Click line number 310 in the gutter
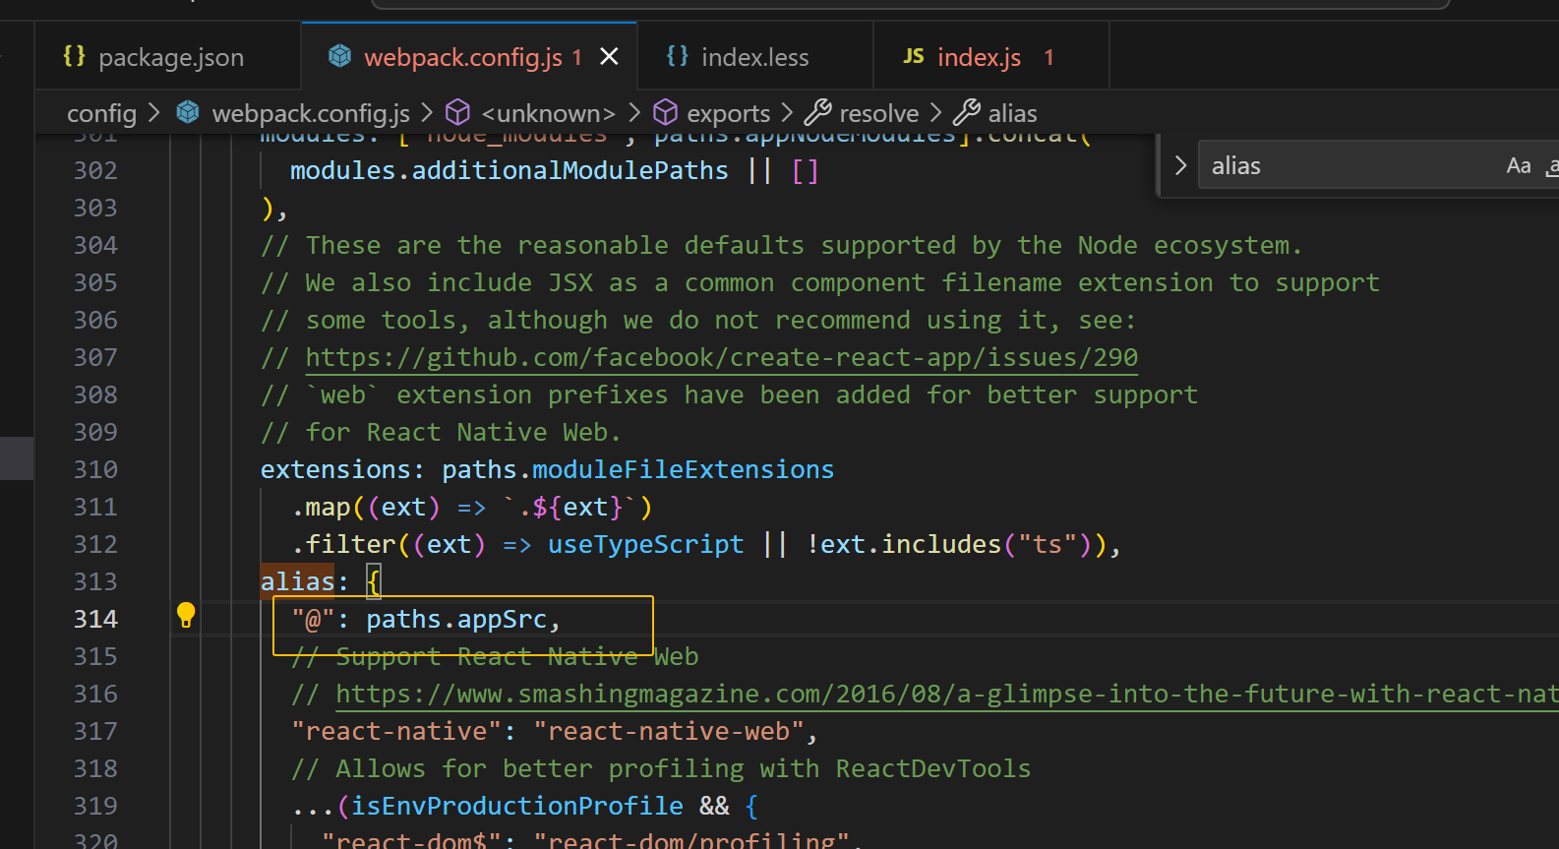 pos(95,469)
